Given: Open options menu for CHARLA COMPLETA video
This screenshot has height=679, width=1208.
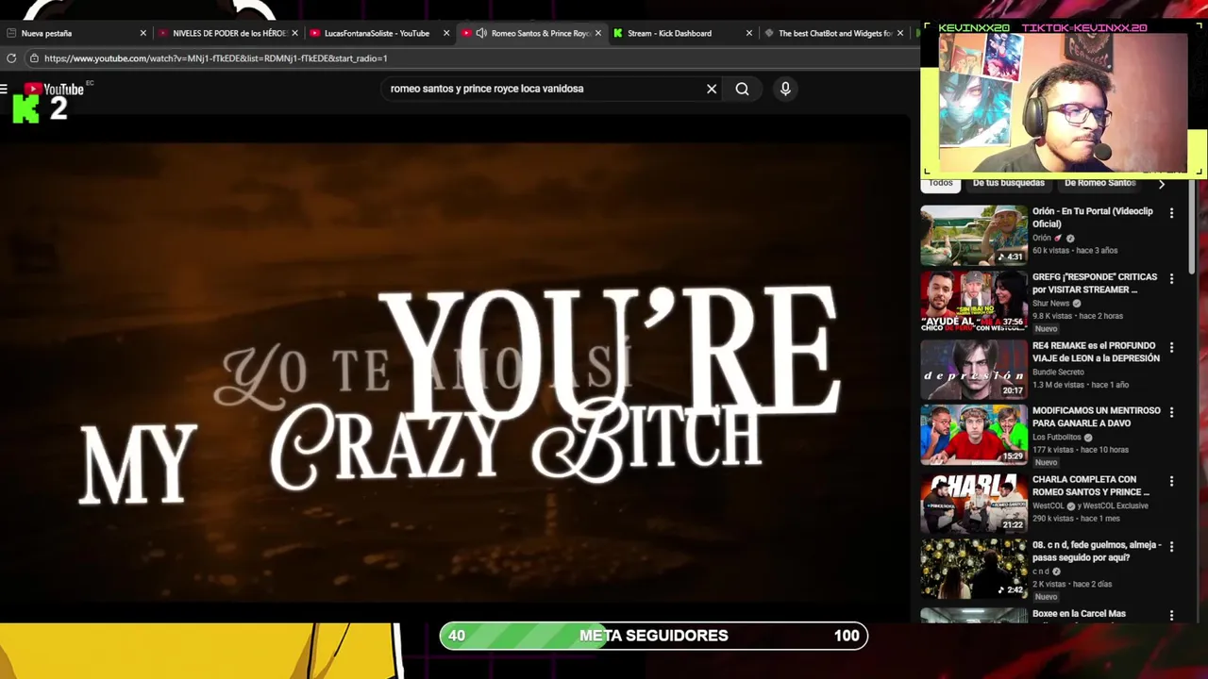Looking at the screenshot, I should tap(1171, 482).
